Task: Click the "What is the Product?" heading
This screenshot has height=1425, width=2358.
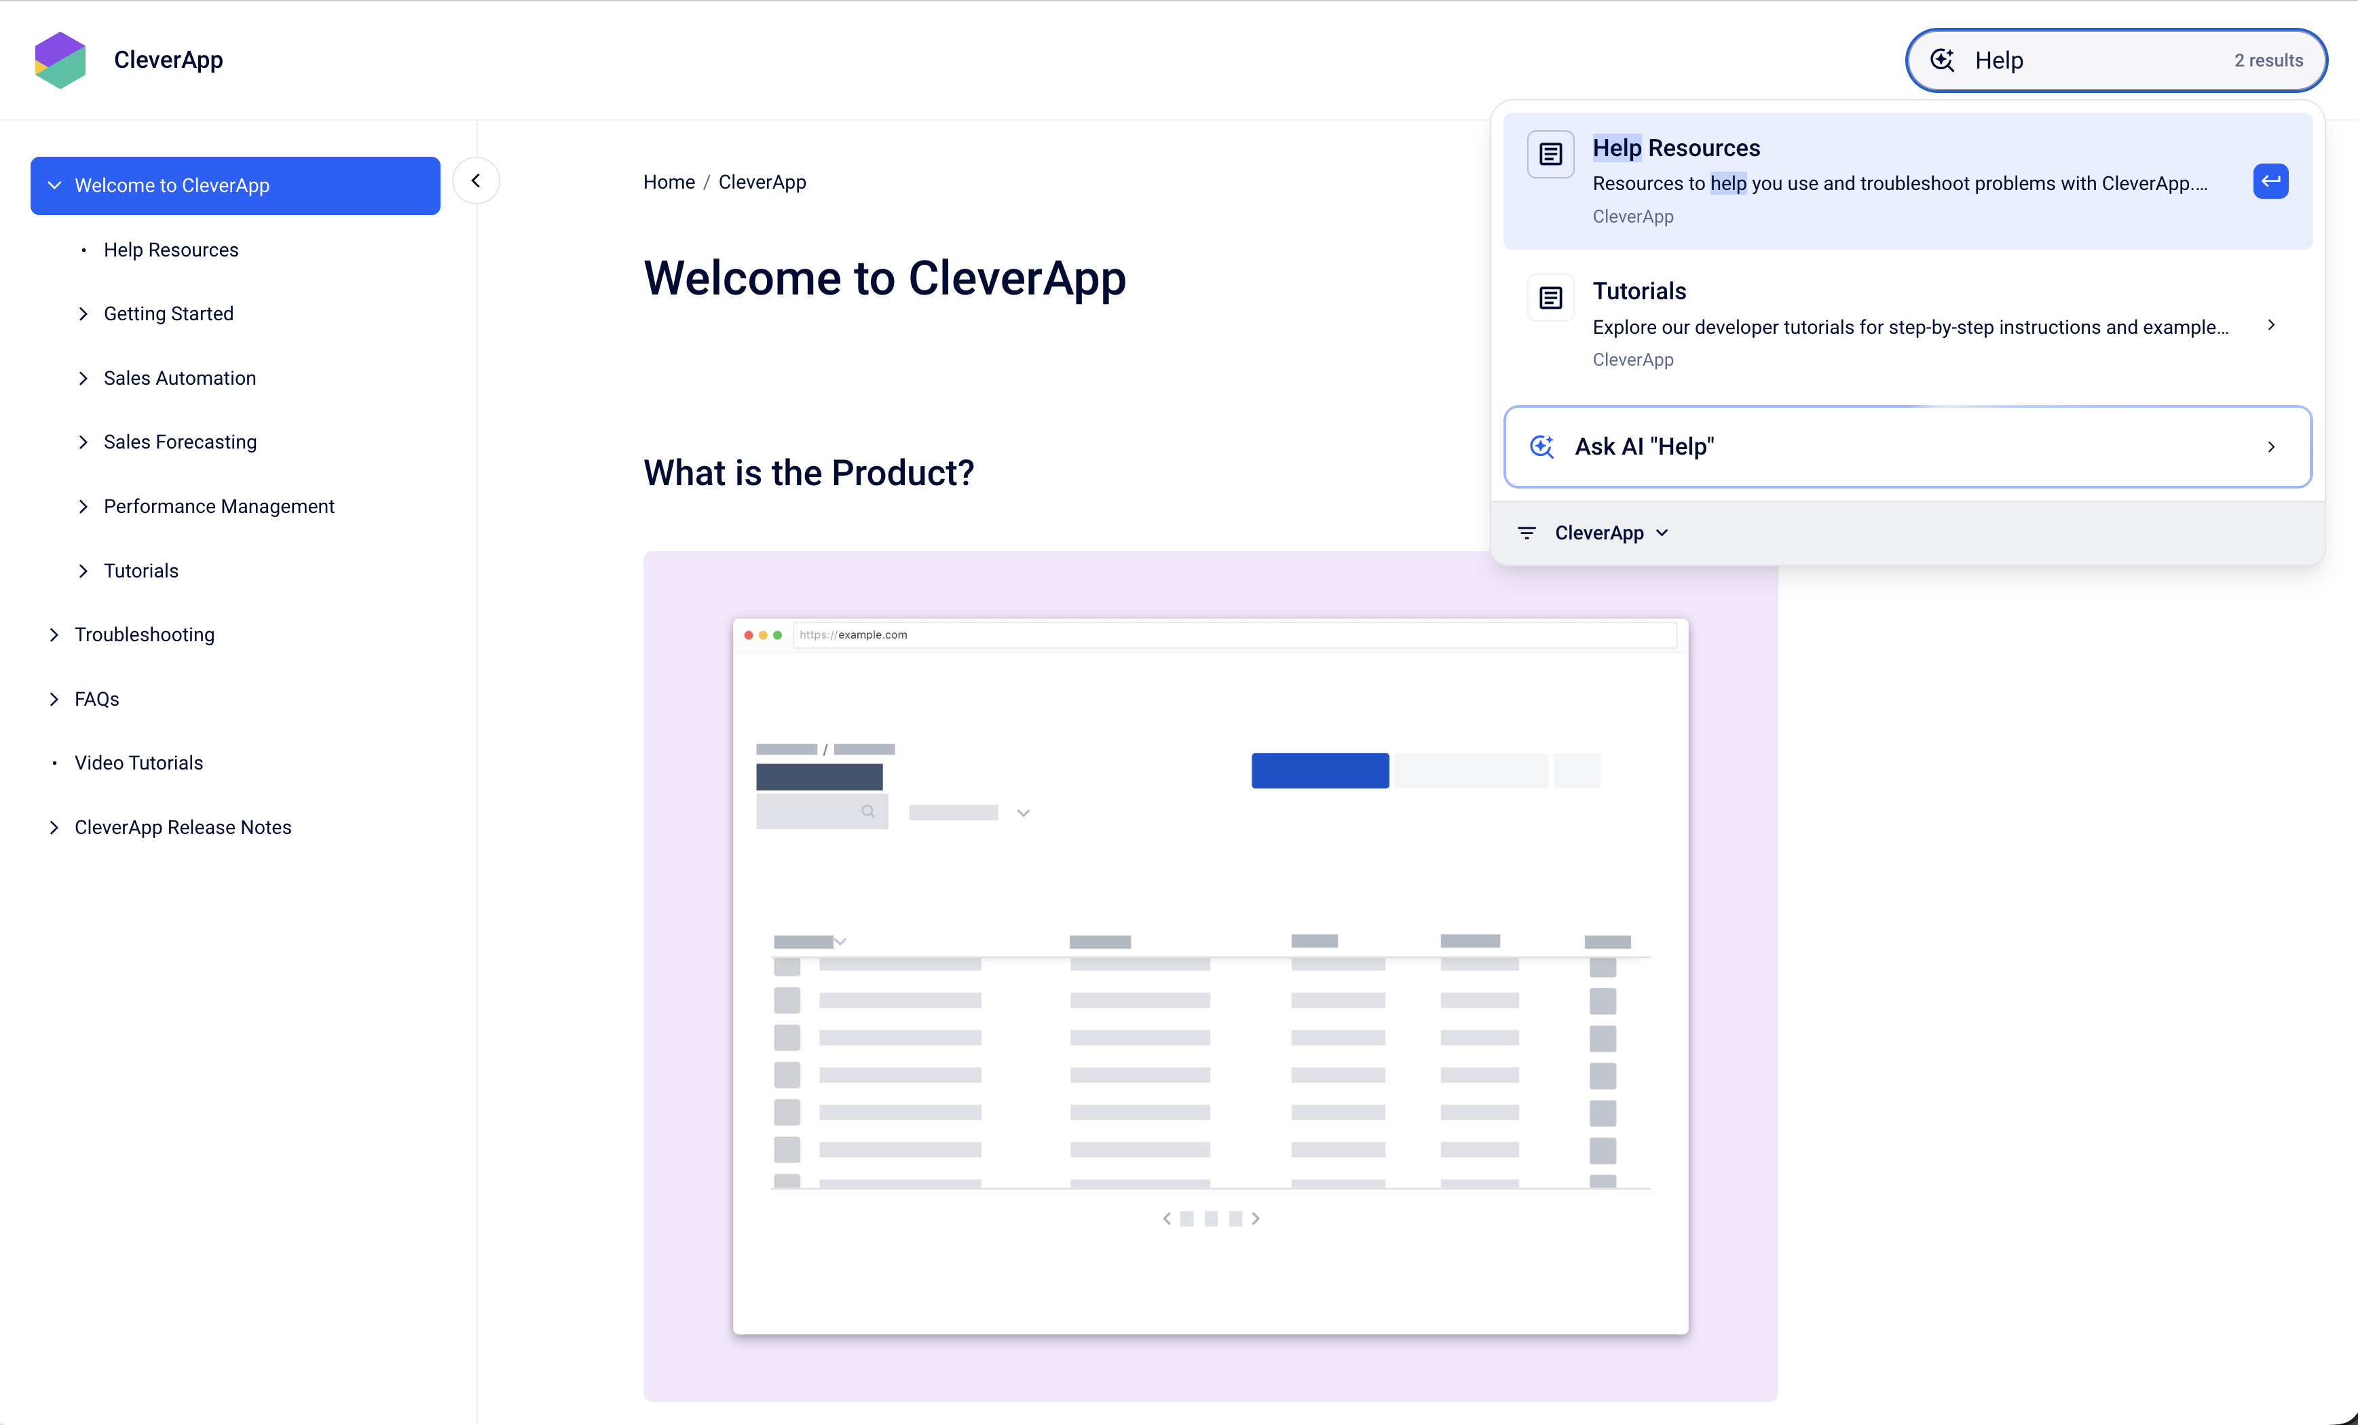Action: pos(808,473)
